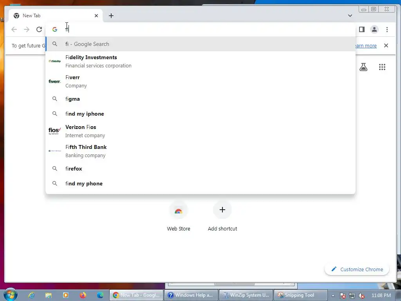Open the Windows Start button
The image size is (401, 301).
click(10, 295)
